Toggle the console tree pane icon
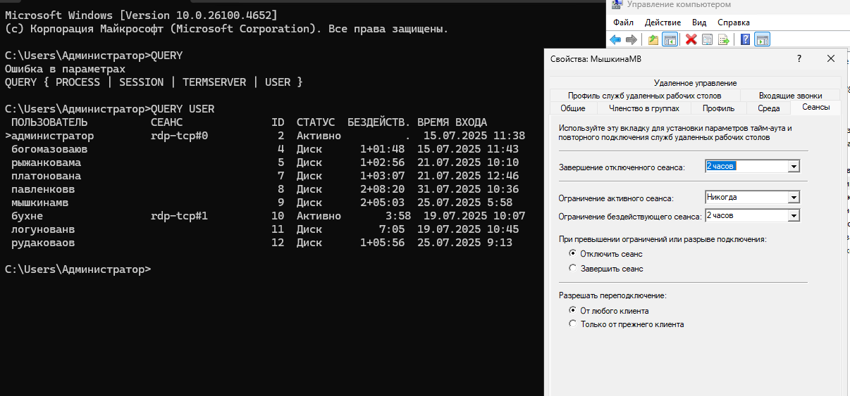This screenshot has width=850, height=396. coord(670,39)
